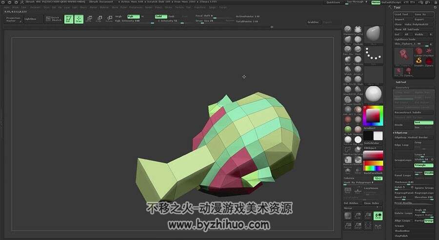Activate the Move transform icon

point(89,19)
